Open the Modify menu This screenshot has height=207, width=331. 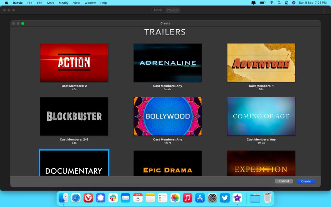point(63,3)
